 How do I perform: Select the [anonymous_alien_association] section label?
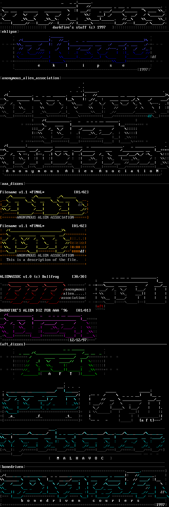pos(31,78)
